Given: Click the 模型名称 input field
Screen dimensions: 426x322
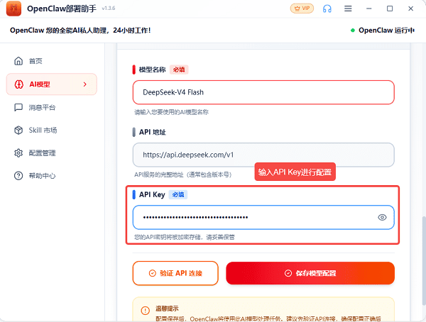Looking at the screenshot, I should click(263, 92).
